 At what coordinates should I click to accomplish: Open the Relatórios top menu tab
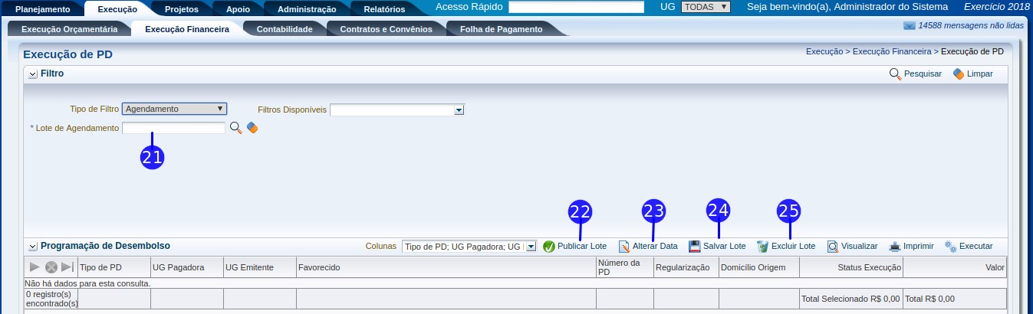pos(383,9)
